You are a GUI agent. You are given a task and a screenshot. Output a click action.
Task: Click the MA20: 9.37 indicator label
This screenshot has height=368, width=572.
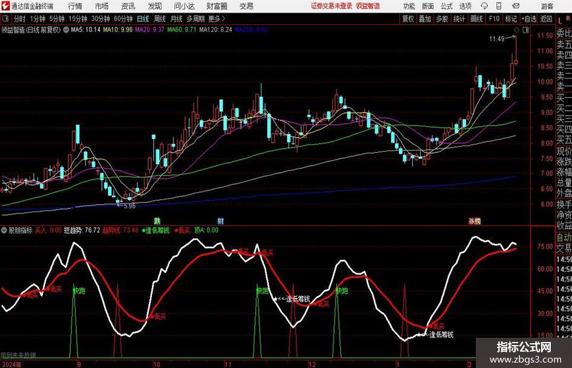click(x=150, y=30)
